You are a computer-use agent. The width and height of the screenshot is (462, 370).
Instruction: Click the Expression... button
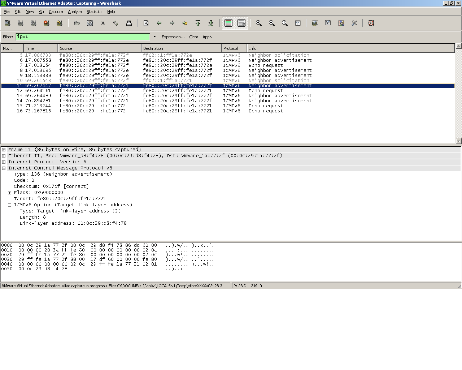pos(173,37)
